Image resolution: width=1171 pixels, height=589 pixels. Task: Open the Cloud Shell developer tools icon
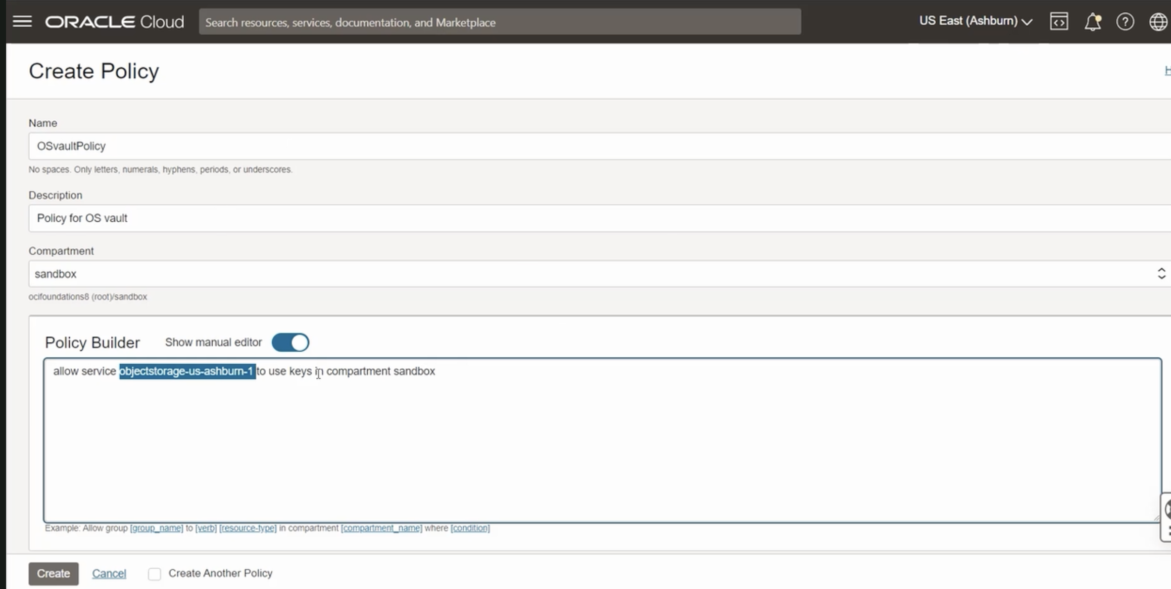click(x=1059, y=22)
